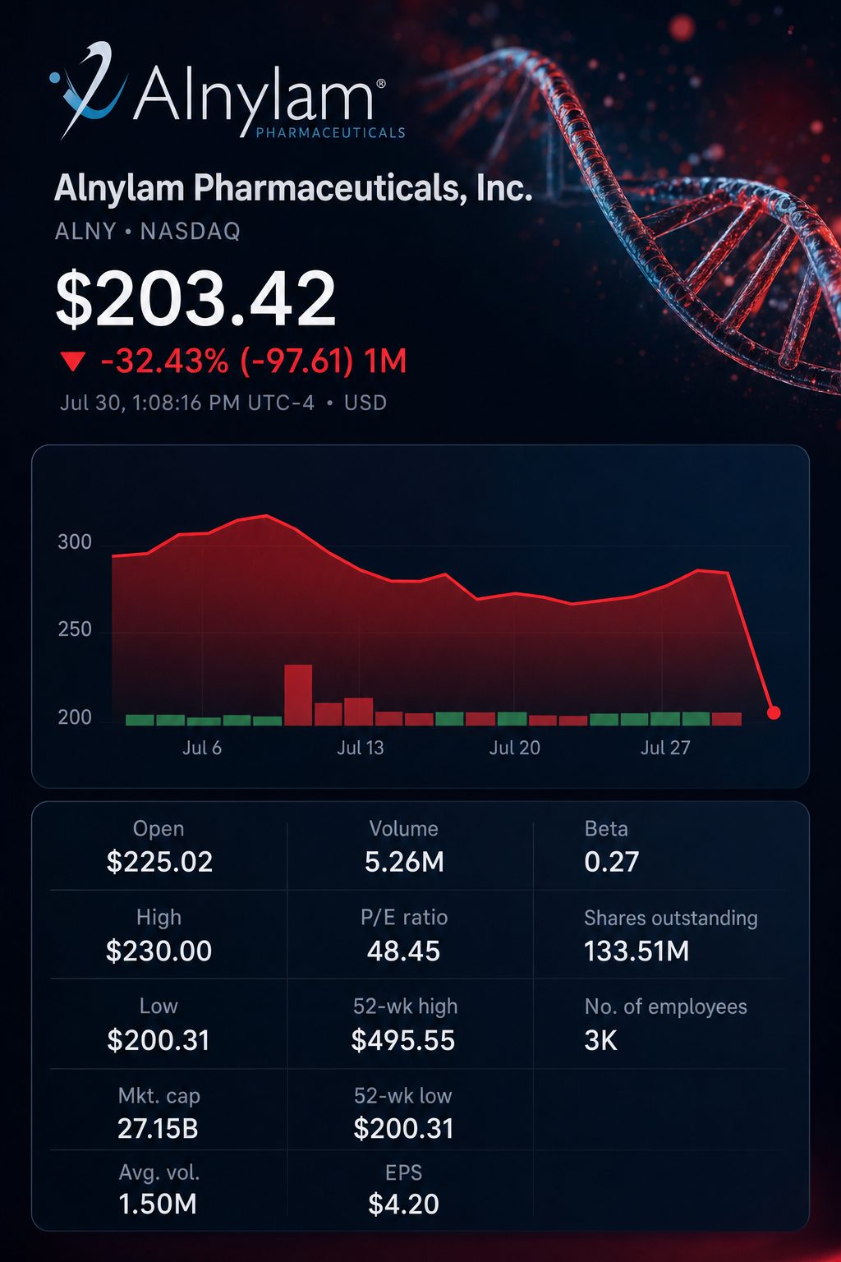Image resolution: width=841 pixels, height=1262 pixels.
Task: Select the $203.42 current price
Action: pos(195,297)
